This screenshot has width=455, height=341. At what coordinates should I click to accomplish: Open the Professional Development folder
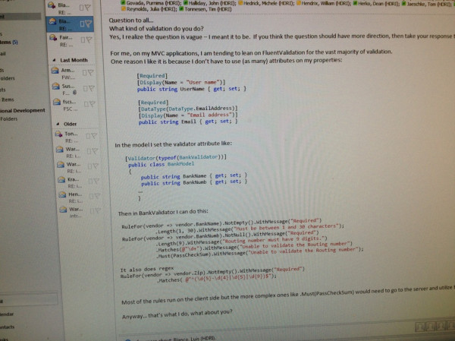[23, 110]
